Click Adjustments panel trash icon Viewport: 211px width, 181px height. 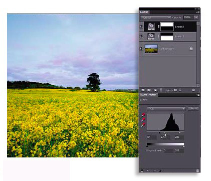pos(197,170)
